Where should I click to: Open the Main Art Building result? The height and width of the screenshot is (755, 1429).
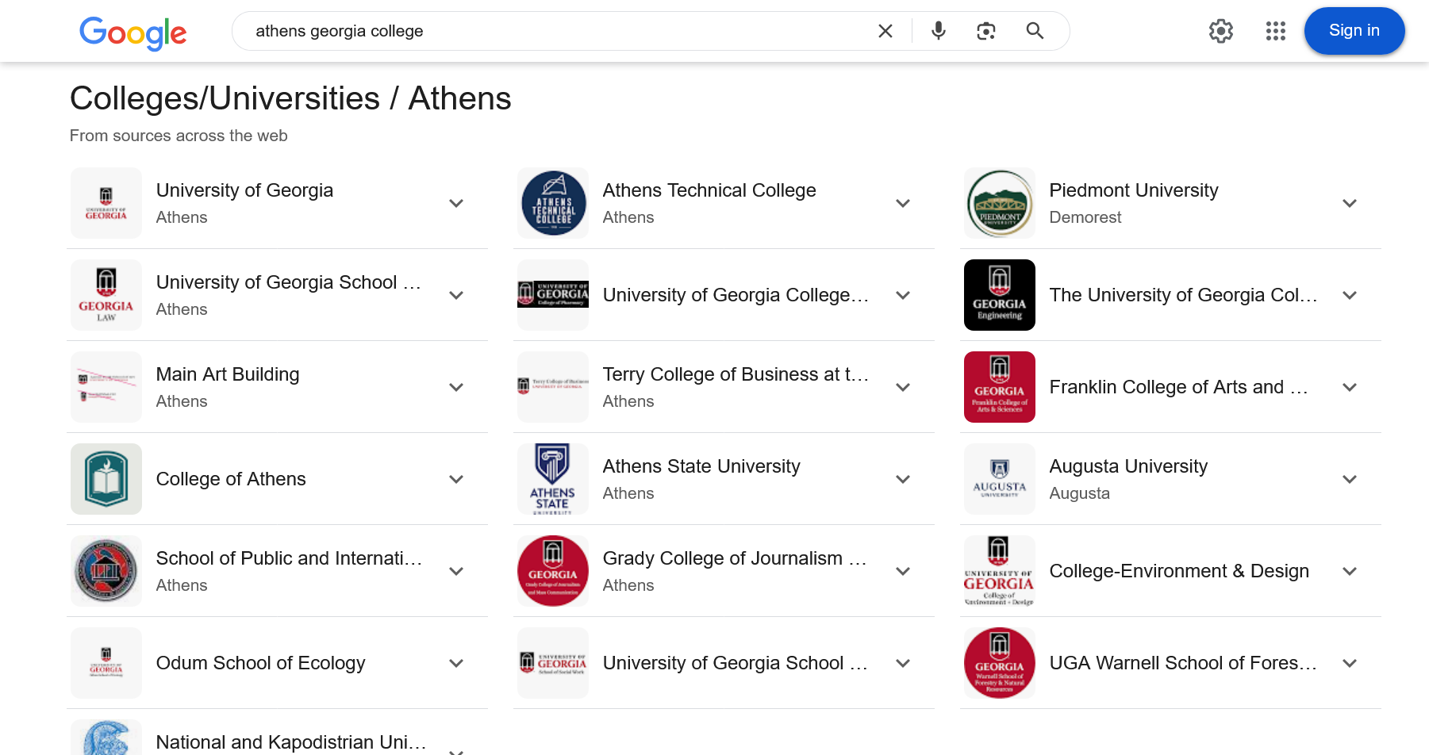tap(228, 375)
